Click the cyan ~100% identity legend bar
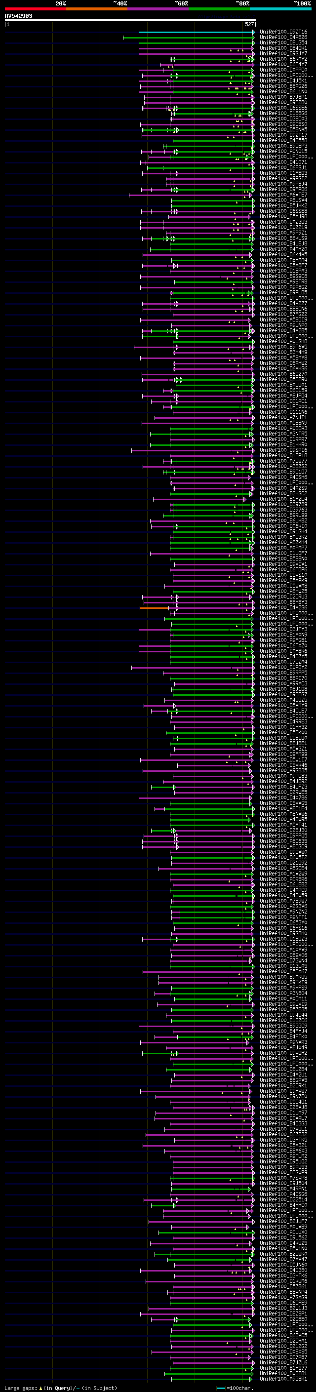316x1392 pixels. 281,9
